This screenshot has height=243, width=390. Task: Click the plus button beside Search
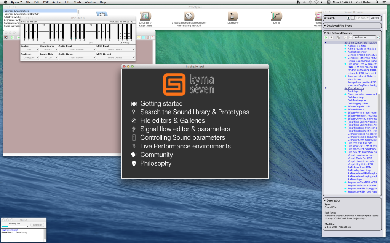click(x=348, y=18)
